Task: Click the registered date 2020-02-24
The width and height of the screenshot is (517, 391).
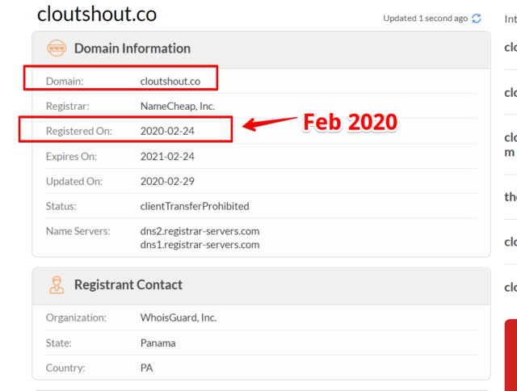Action: [x=167, y=131]
